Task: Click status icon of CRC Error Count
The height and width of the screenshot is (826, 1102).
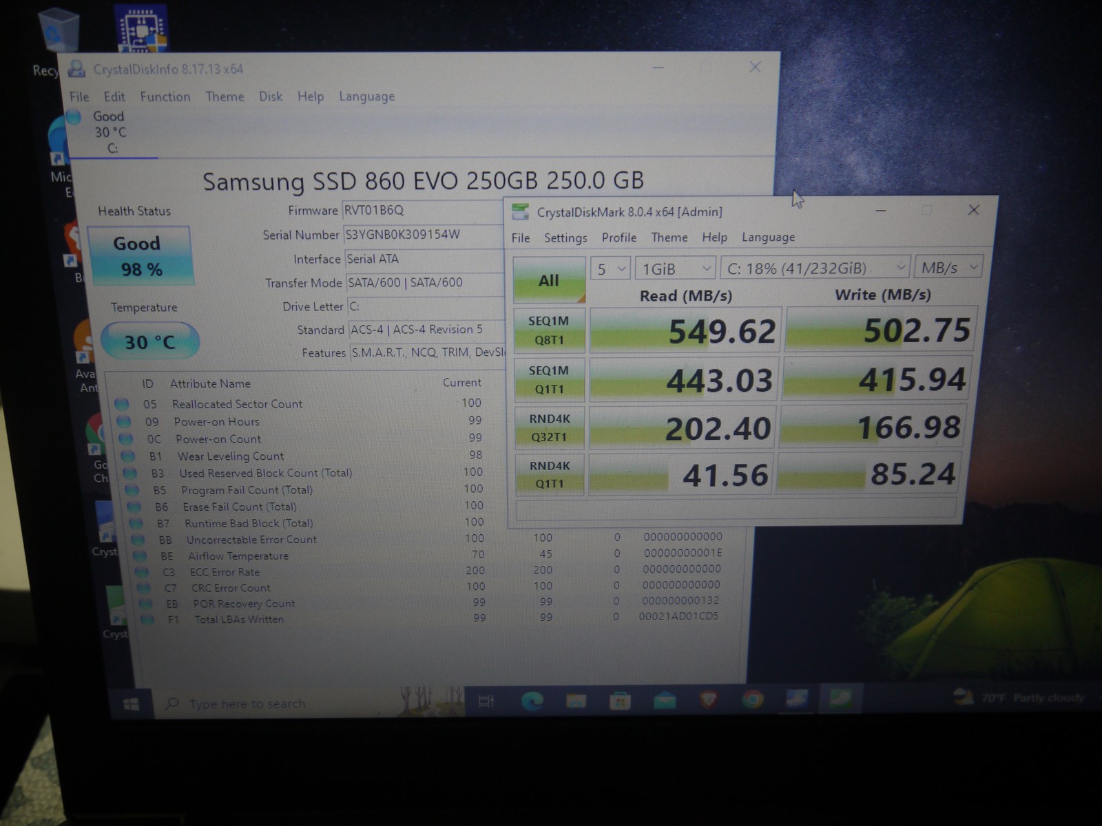Action: (x=143, y=588)
